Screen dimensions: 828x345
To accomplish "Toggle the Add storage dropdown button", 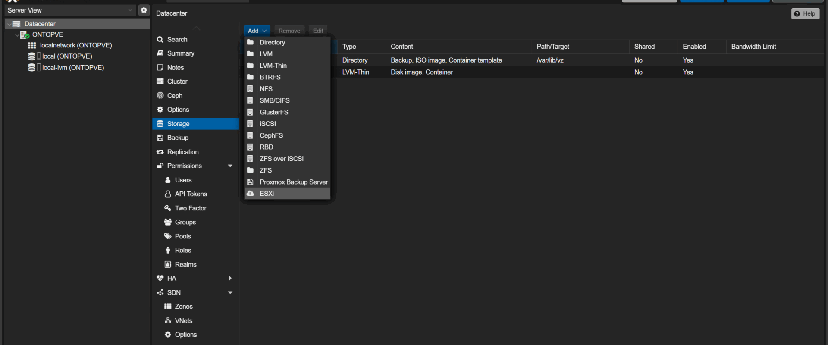I will 257,31.
